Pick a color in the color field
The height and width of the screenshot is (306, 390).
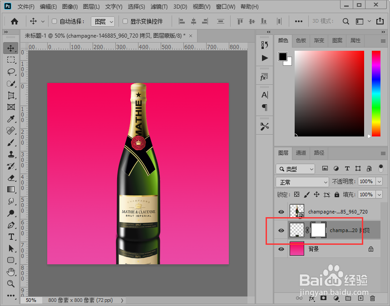(329, 93)
